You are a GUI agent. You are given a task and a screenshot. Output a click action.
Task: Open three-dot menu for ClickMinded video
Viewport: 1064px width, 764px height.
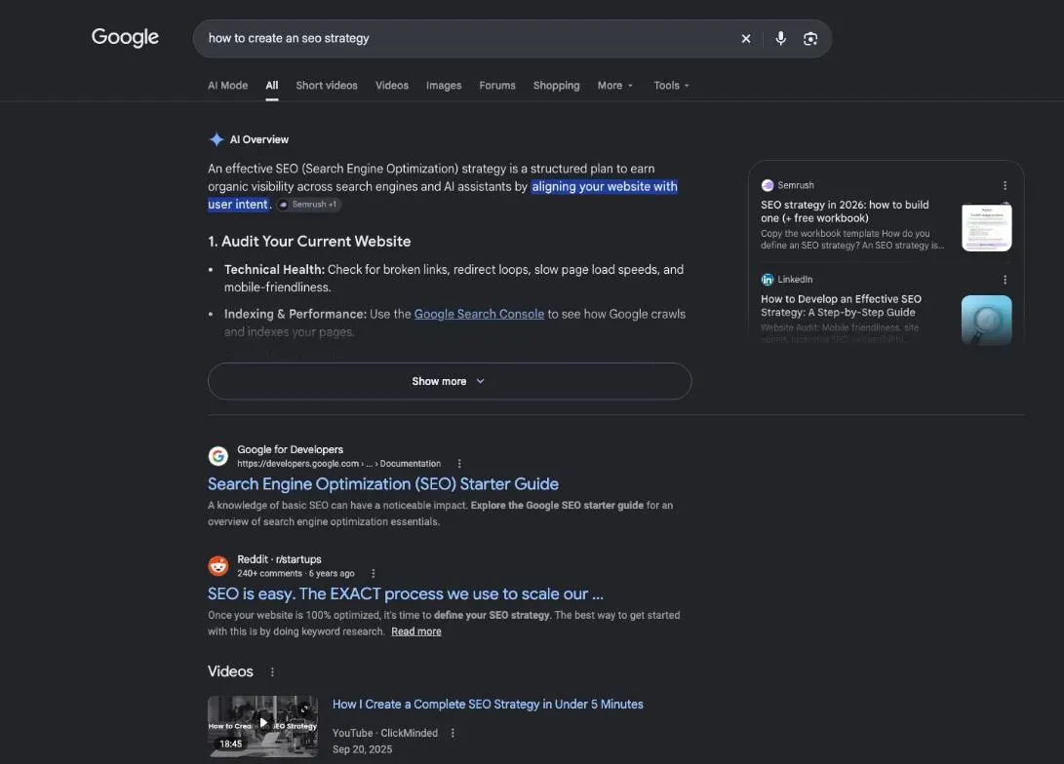click(453, 733)
